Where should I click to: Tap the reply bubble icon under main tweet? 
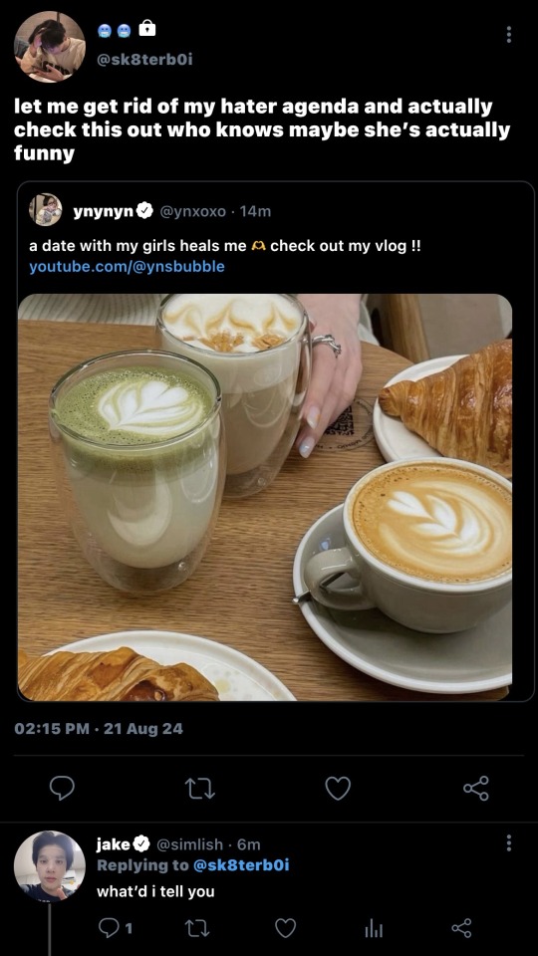(x=62, y=788)
